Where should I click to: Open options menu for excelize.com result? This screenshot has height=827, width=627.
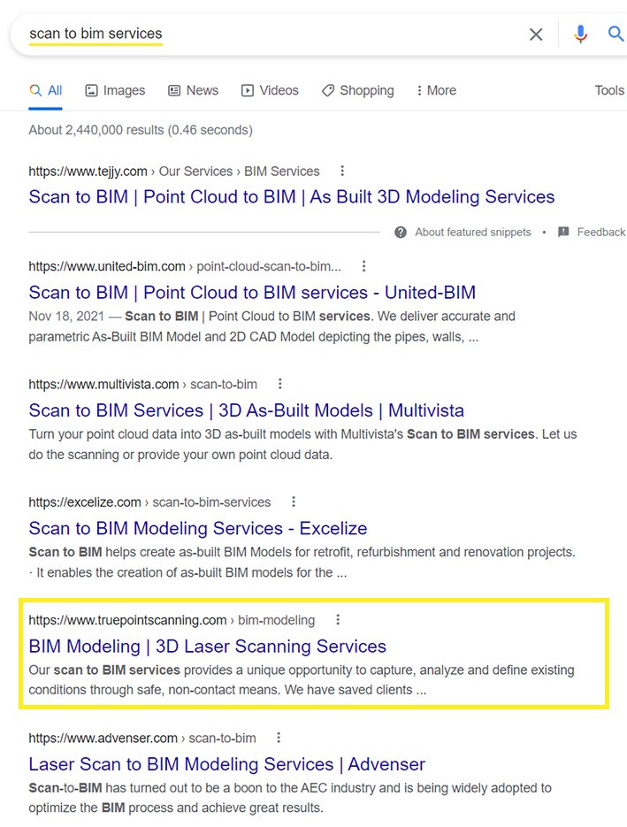point(294,502)
